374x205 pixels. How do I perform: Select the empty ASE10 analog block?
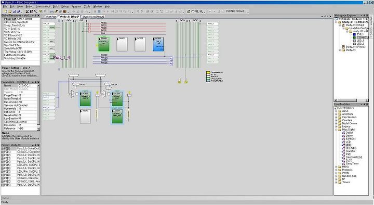85,117
